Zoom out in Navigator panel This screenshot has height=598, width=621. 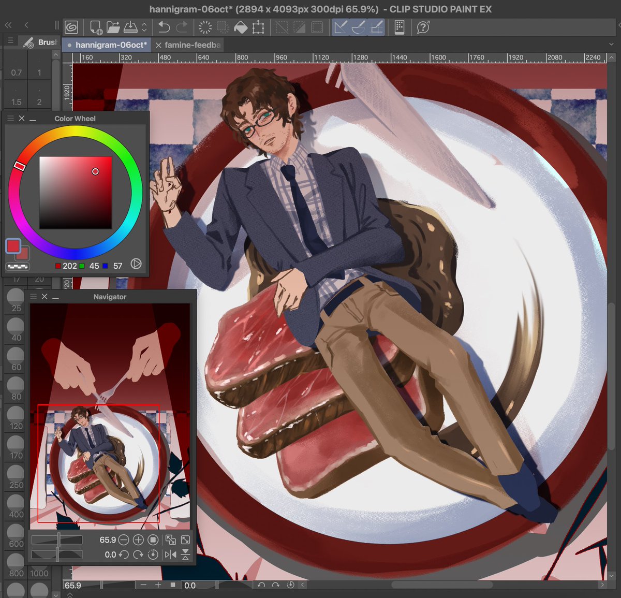[123, 540]
